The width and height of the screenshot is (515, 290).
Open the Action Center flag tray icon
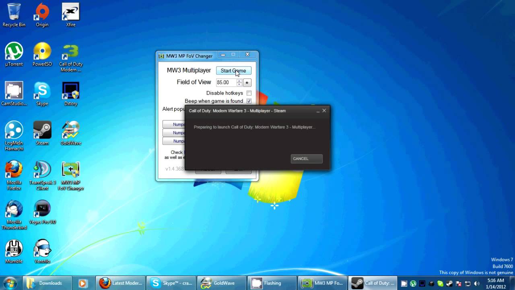point(459,284)
